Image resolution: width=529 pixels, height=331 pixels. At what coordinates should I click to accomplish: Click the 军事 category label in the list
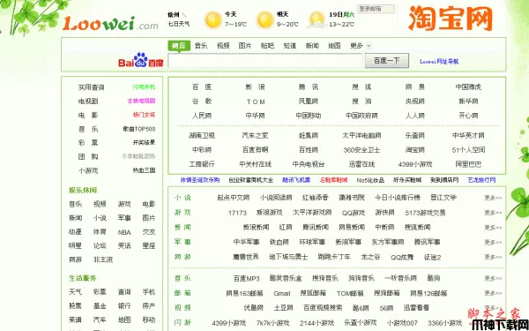point(183,242)
